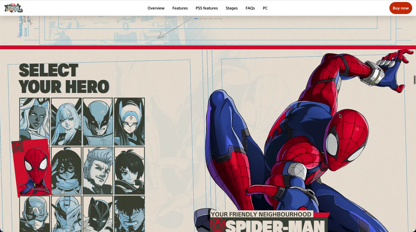Go to the Features section

(180, 8)
